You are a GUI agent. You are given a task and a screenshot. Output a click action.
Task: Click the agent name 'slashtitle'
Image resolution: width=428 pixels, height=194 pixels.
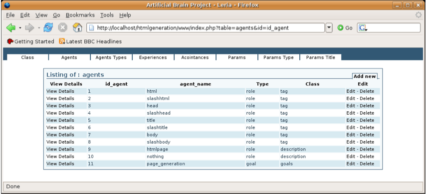pyautogui.click(x=157, y=128)
